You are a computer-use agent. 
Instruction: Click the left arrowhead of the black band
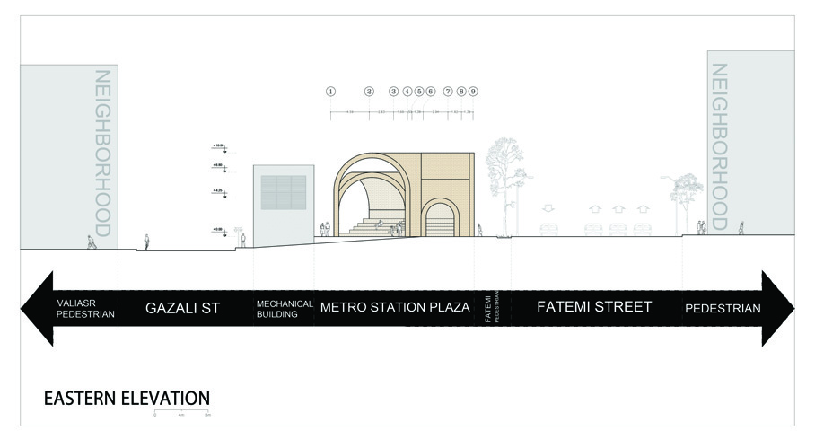tap(37, 308)
